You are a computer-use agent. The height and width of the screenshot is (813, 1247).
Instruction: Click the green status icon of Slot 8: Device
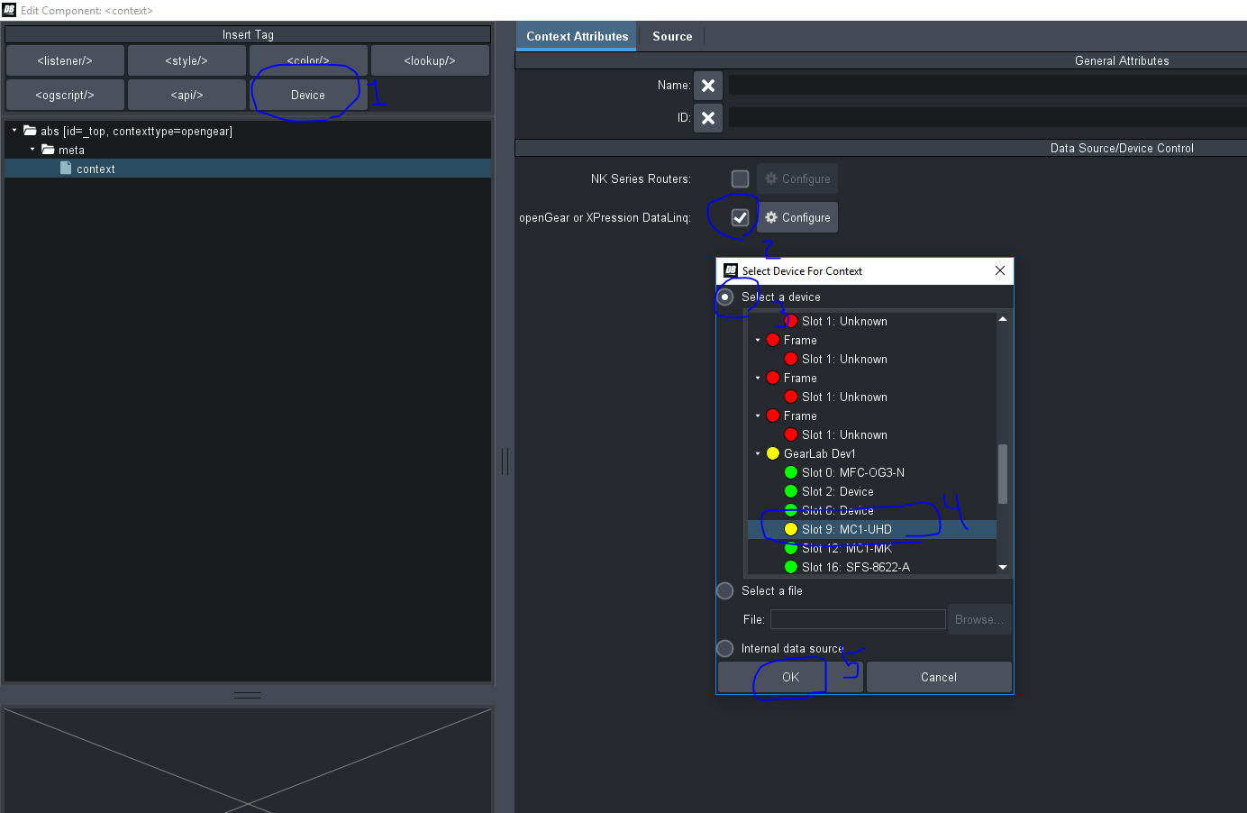coord(791,510)
